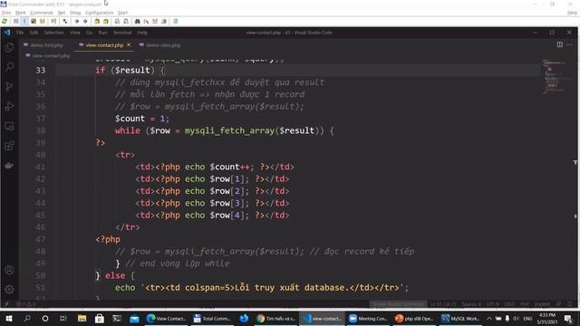Viewport: 580px width, 326px height.
Task: Switch to PowerPoint taskbar button
Action: [x=414, y=318]
